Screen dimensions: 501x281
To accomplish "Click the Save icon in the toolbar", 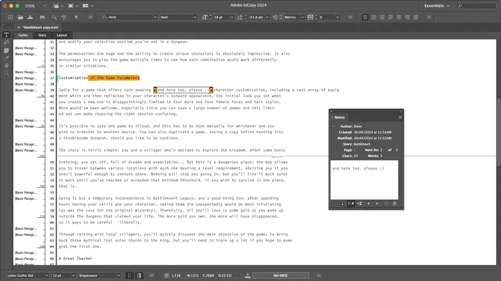I will (x=30, y=17).
